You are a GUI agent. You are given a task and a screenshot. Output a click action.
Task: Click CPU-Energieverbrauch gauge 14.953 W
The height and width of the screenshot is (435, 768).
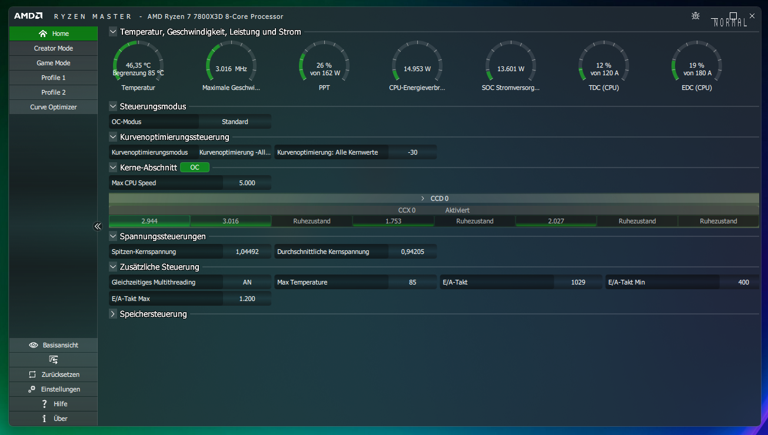click(x=417, y=65)
